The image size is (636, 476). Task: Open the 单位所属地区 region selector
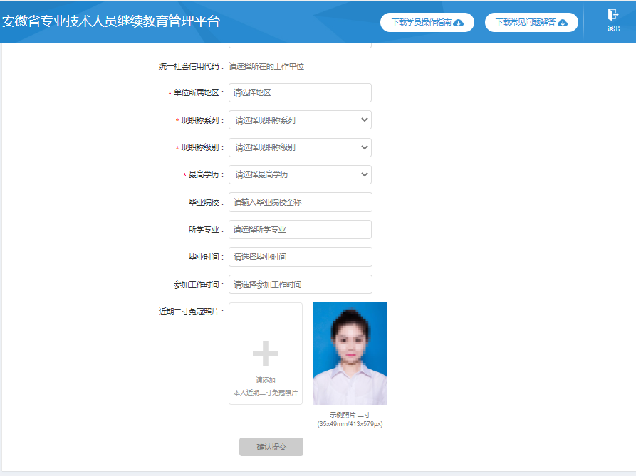[x=300, y=92]
